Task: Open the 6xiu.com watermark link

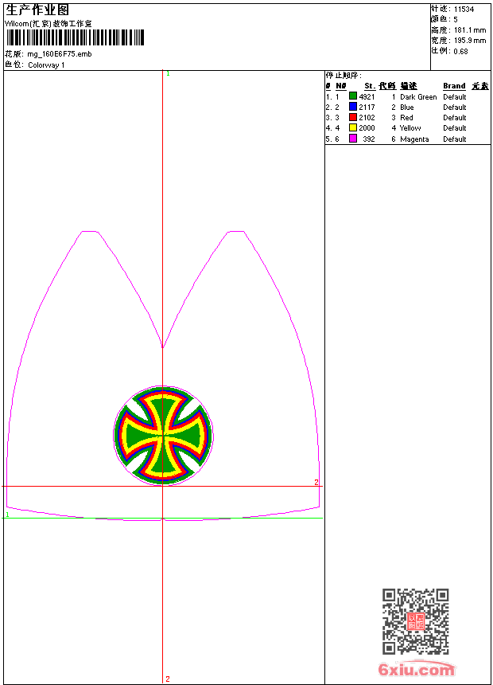Action: [x=417, y=670]
